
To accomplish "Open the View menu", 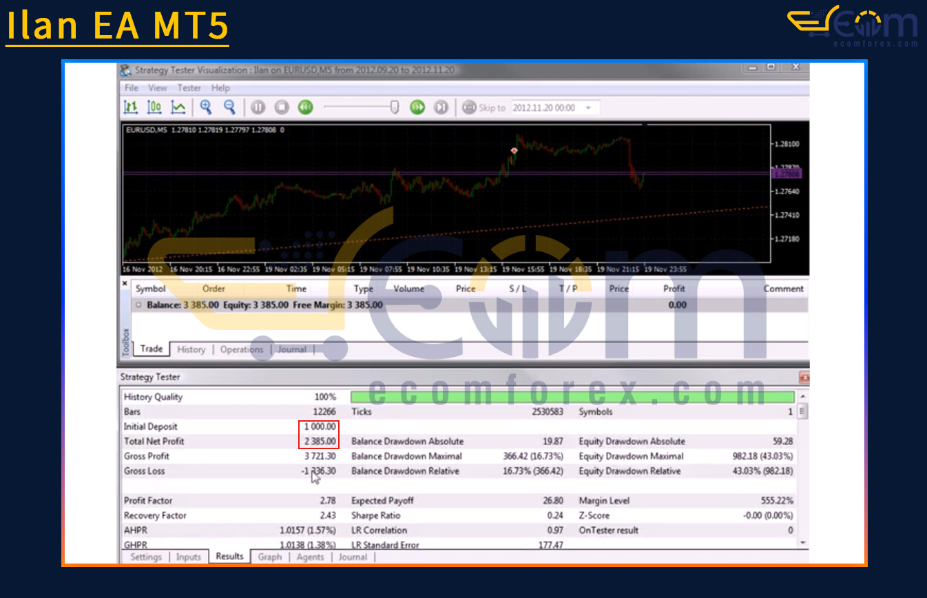I will [158, 88].
